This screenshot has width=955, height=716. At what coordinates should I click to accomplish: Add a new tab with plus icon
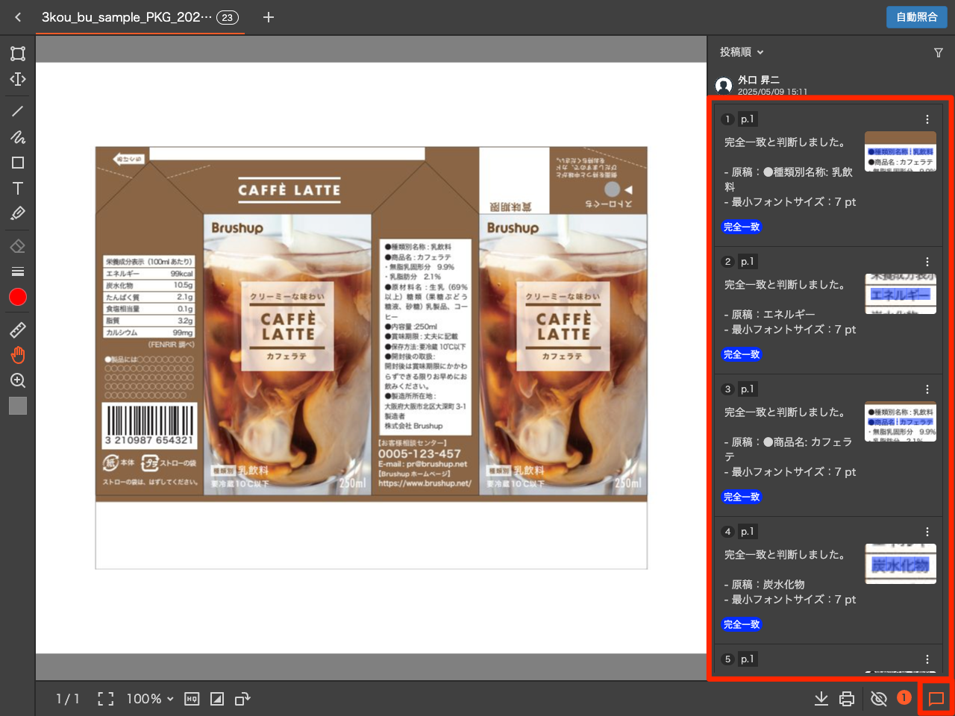click(x=269, y=17)
